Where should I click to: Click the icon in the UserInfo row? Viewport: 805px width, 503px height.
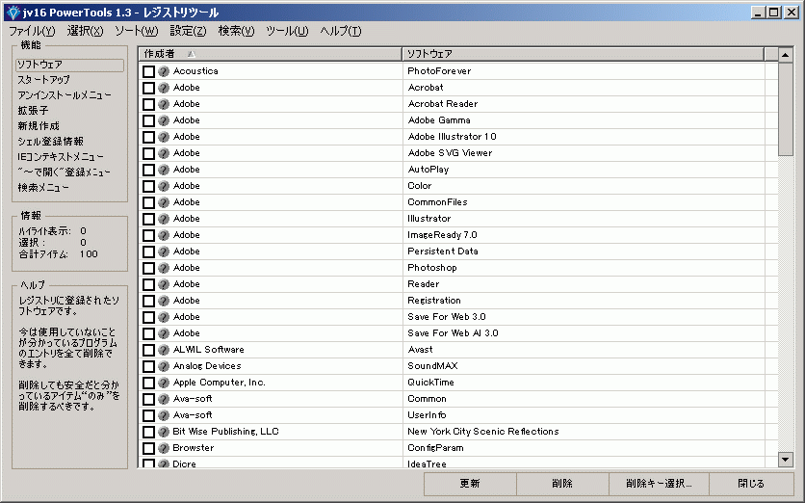coord(164,415)
